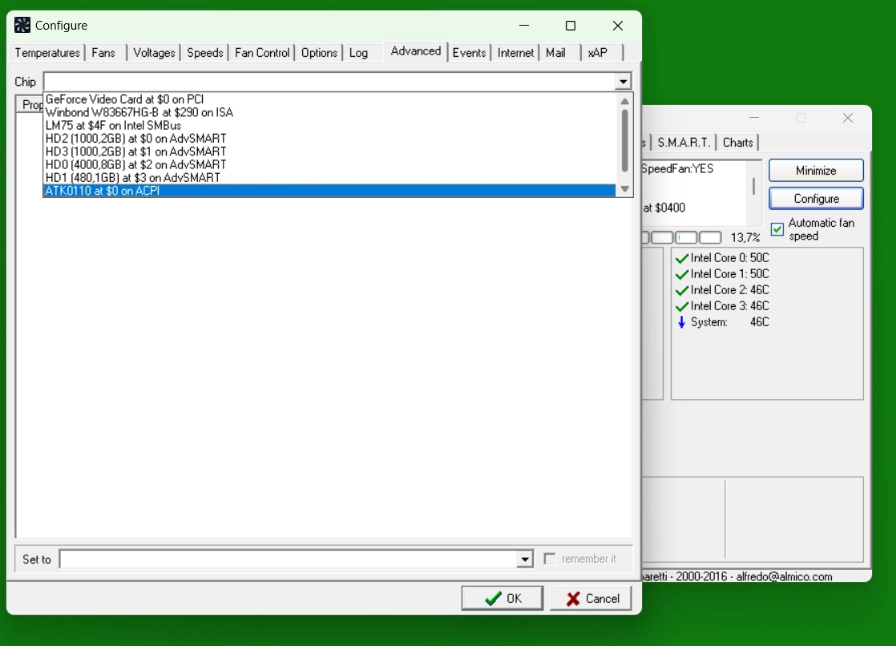
Task: Click the green checkmark beside Intel Core 1
Action: pos(682,274)
